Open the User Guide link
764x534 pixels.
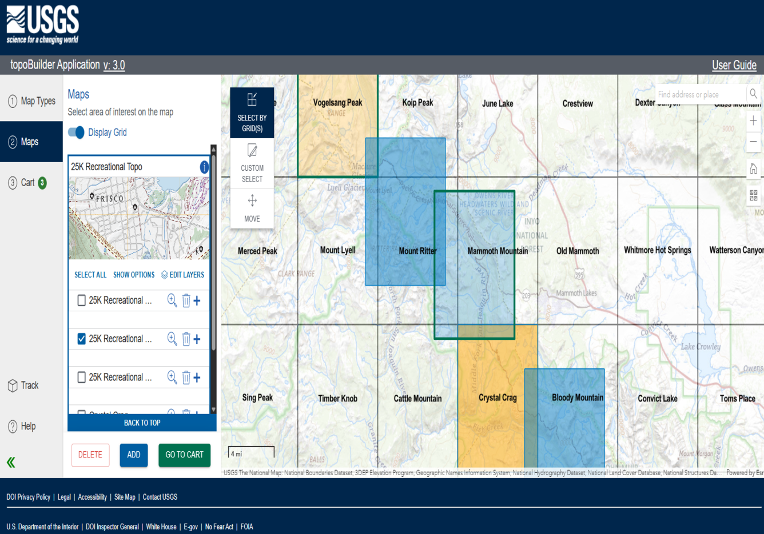click(x=734, y=65)
